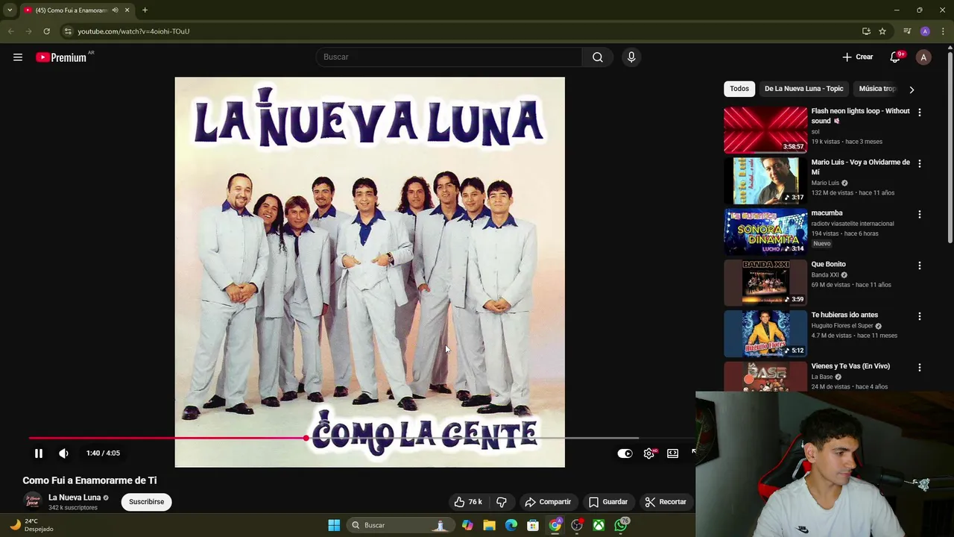Toggle autoplay switch in player
Image resolution: width=954 pixels, height=537 pixels.
coord(625,453)
